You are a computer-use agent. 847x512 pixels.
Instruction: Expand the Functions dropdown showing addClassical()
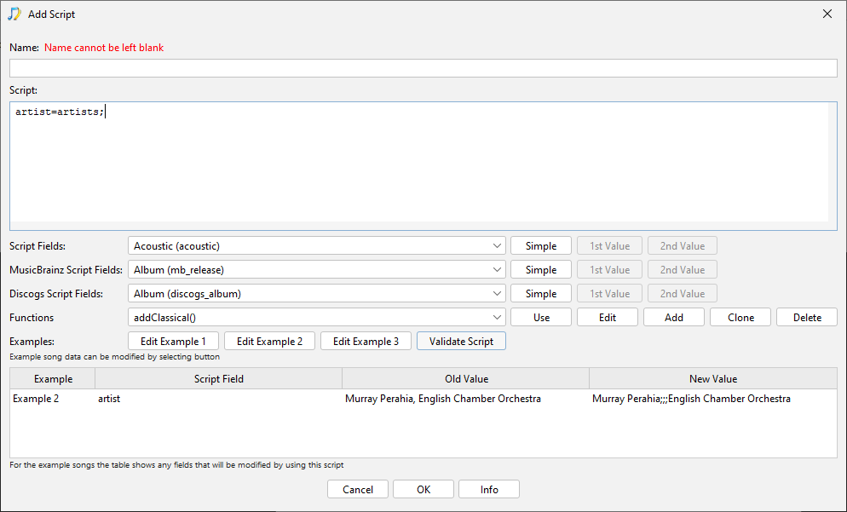[x=316, y=317]
